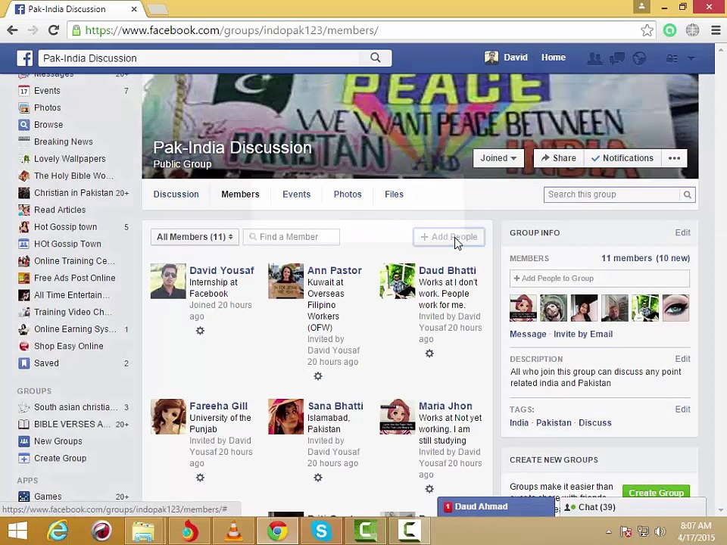
Task: Click green Create Group button
Action: point(656,491)
